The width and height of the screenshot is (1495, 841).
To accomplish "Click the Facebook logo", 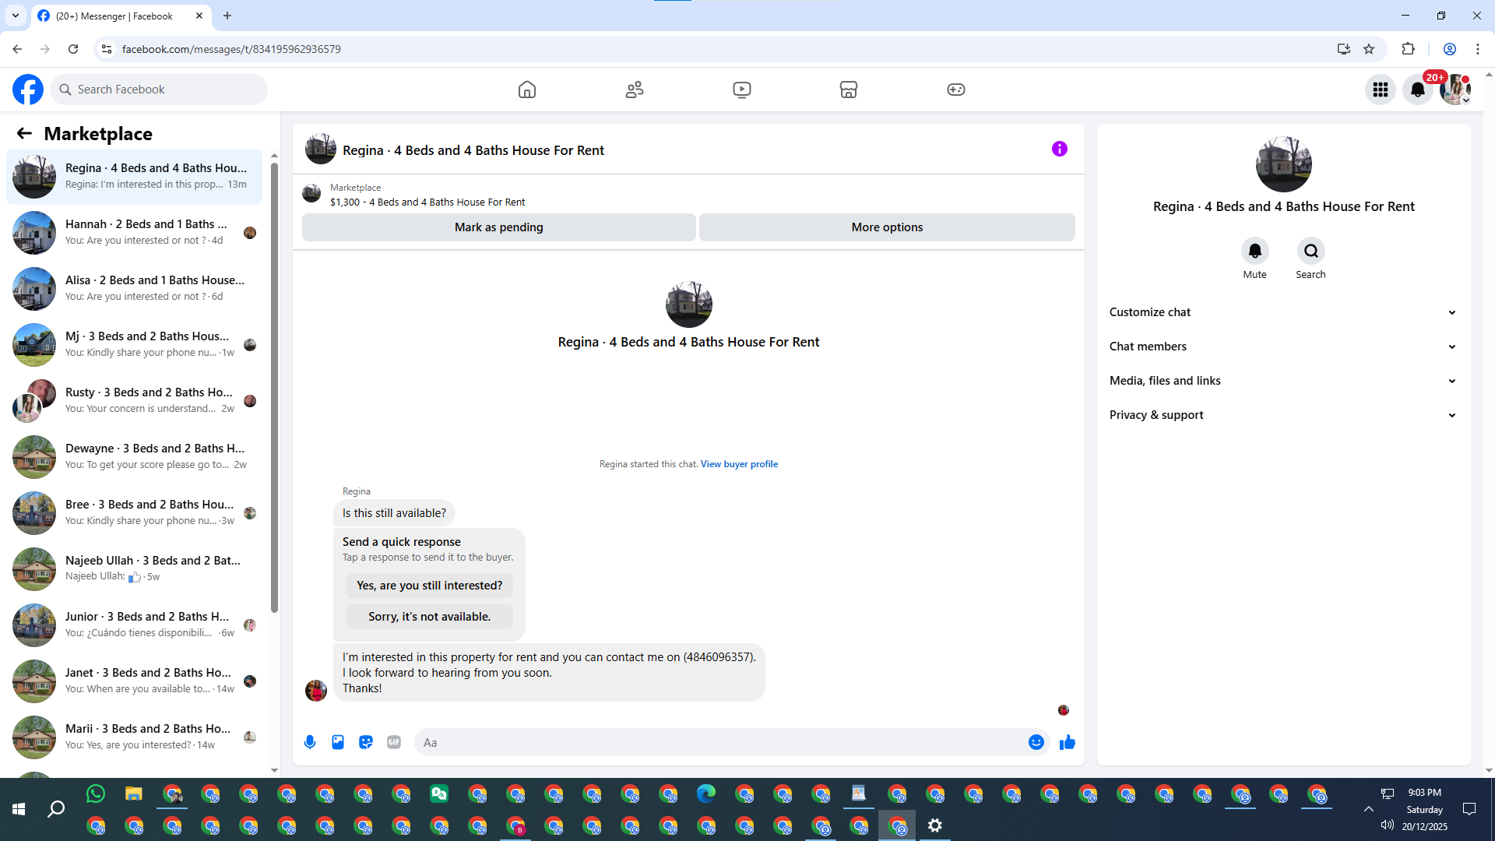I will [28, 90].
